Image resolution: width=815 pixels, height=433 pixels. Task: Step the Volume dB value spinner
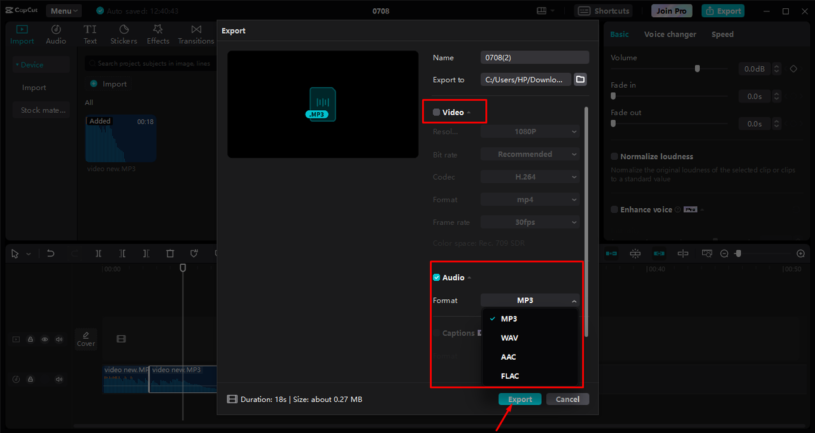pos(776,69)
